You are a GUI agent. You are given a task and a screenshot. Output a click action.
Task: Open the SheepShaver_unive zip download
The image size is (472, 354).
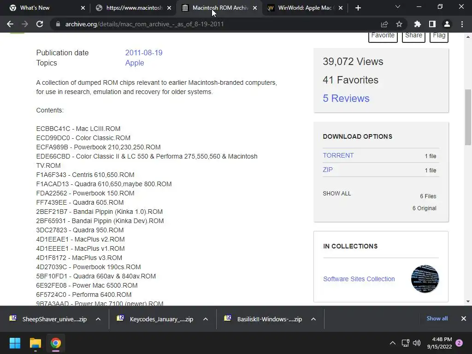(48, 319)
